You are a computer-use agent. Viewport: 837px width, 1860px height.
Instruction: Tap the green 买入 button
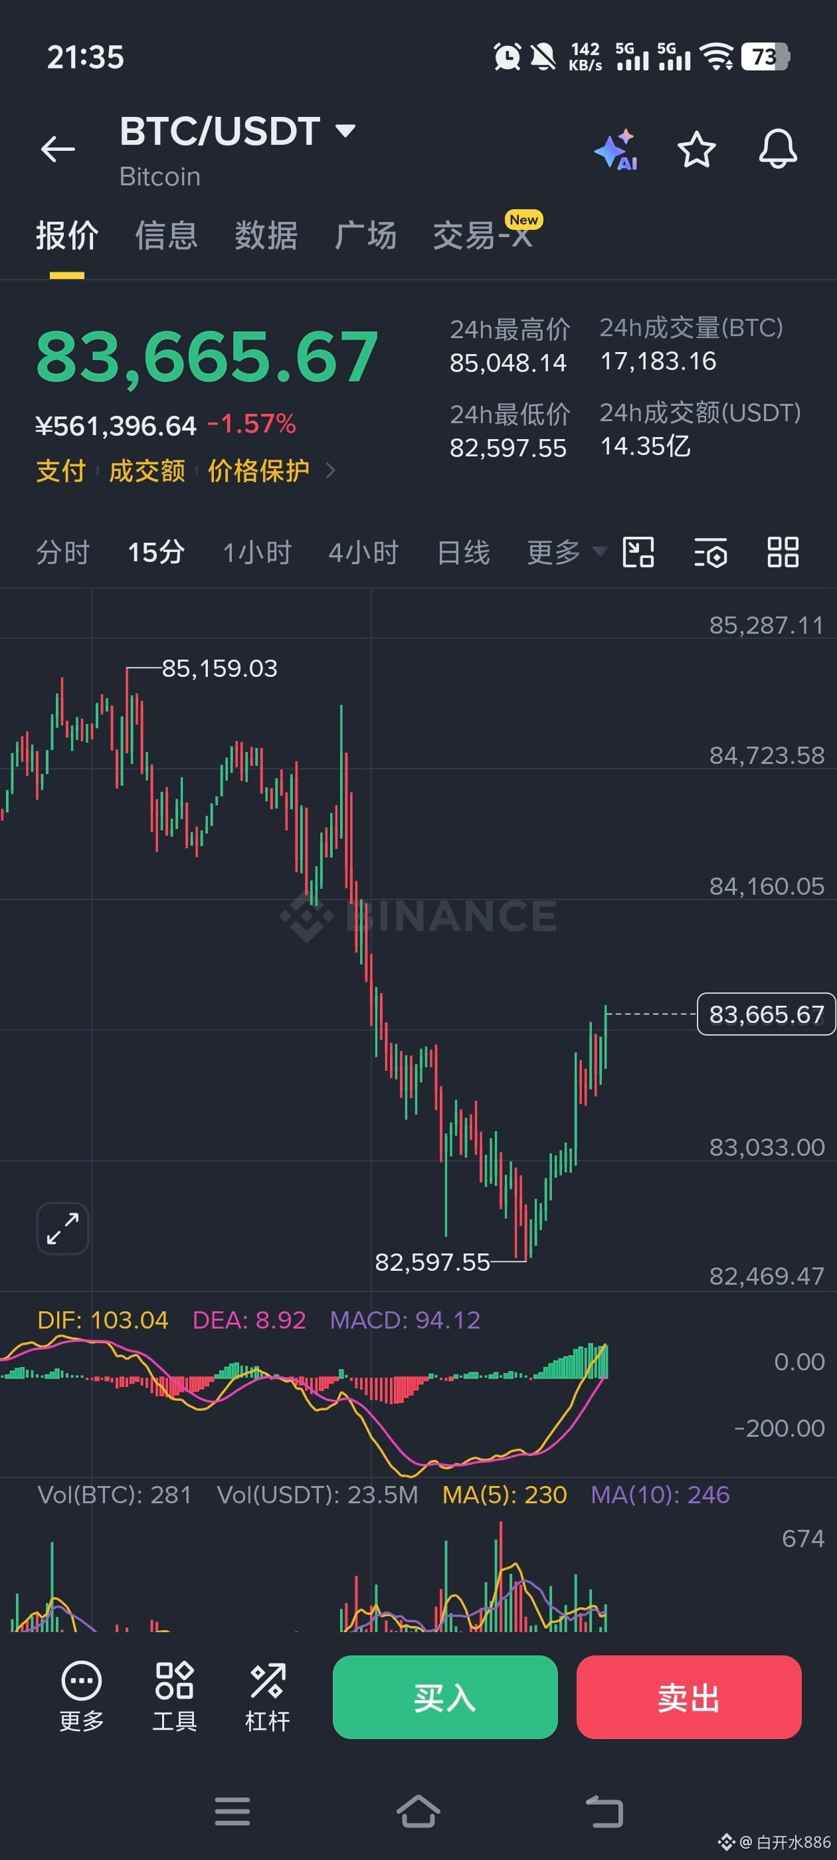[x=445, y=1697]
